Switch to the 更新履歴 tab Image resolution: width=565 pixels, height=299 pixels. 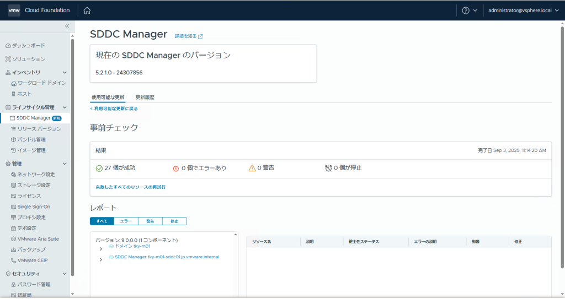pyautogui.click(x=145, y=97)
